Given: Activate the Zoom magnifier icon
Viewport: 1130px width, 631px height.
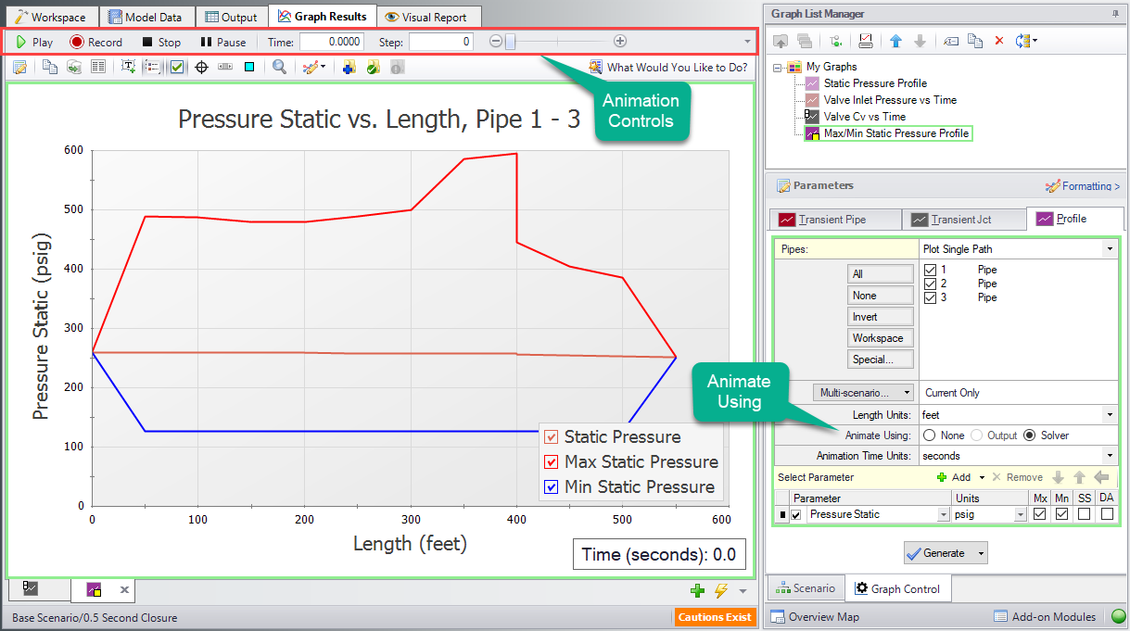Looking at the screenshot, I should click(280, 67).
